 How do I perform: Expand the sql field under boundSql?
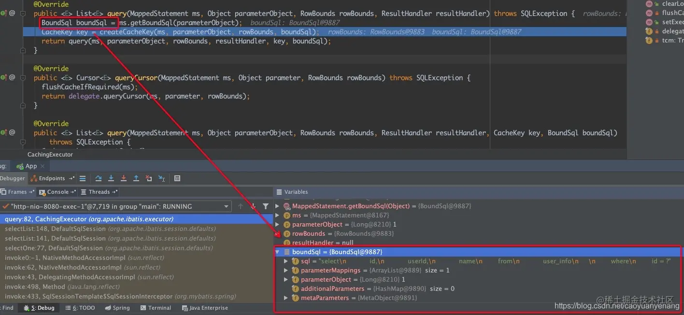click(x=286, y=261)
